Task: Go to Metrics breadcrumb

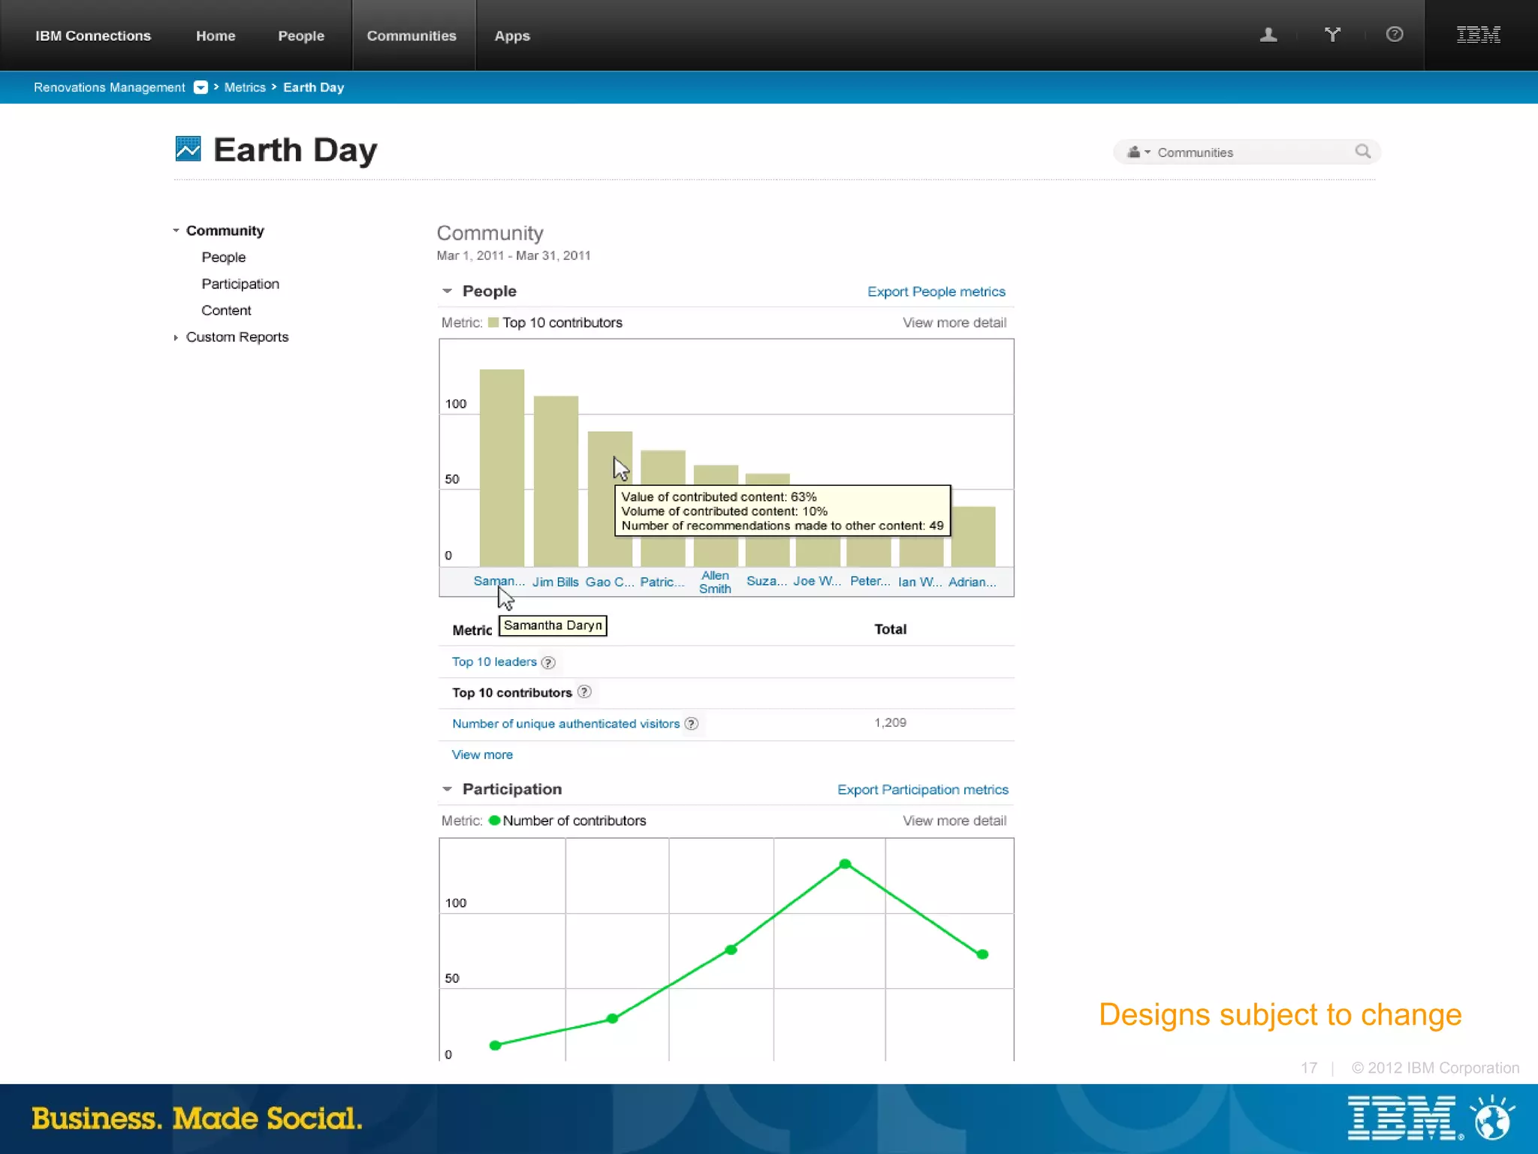Action: [x=245, y=87]
